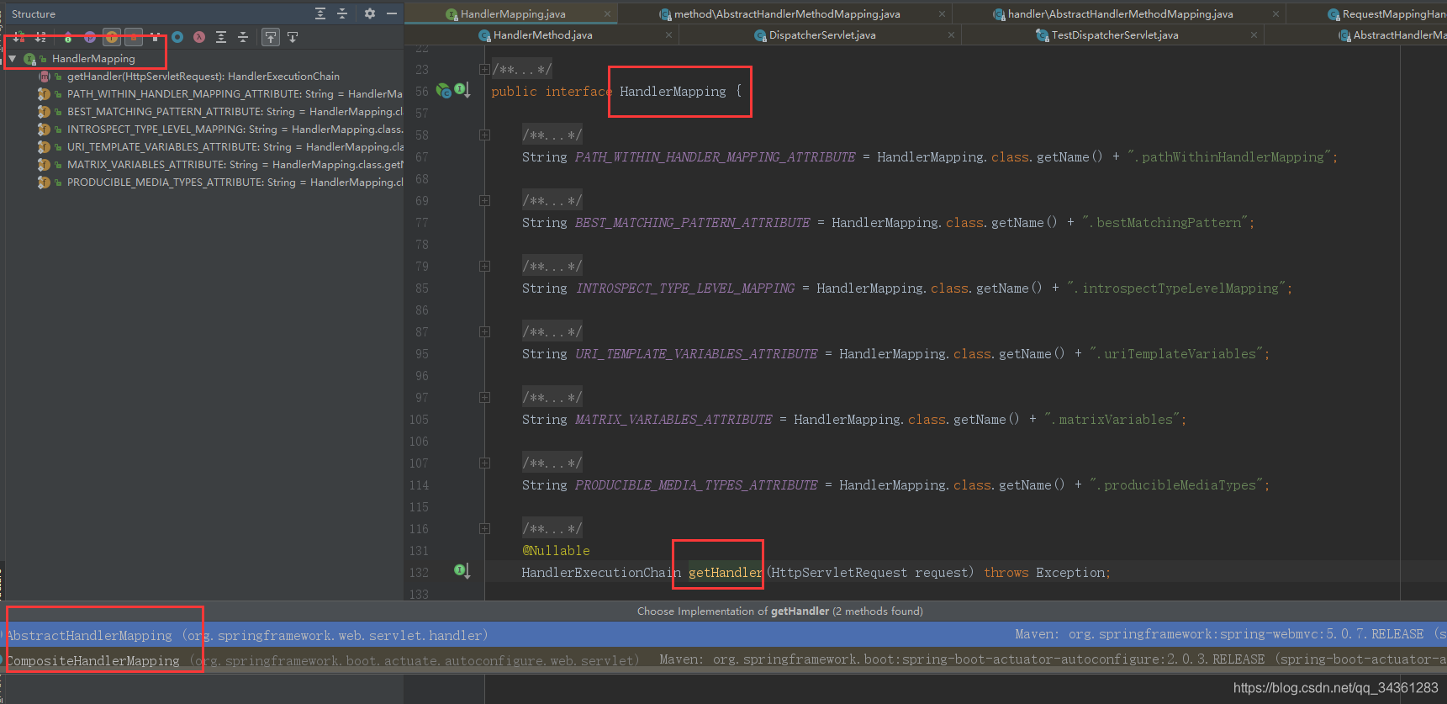The image size is (1447, 704).
Task: Click INTROSPECT_TYPE_LEVEL_MAPPING constant in editor
Action: pyautogui.click(x=685, y=288)
